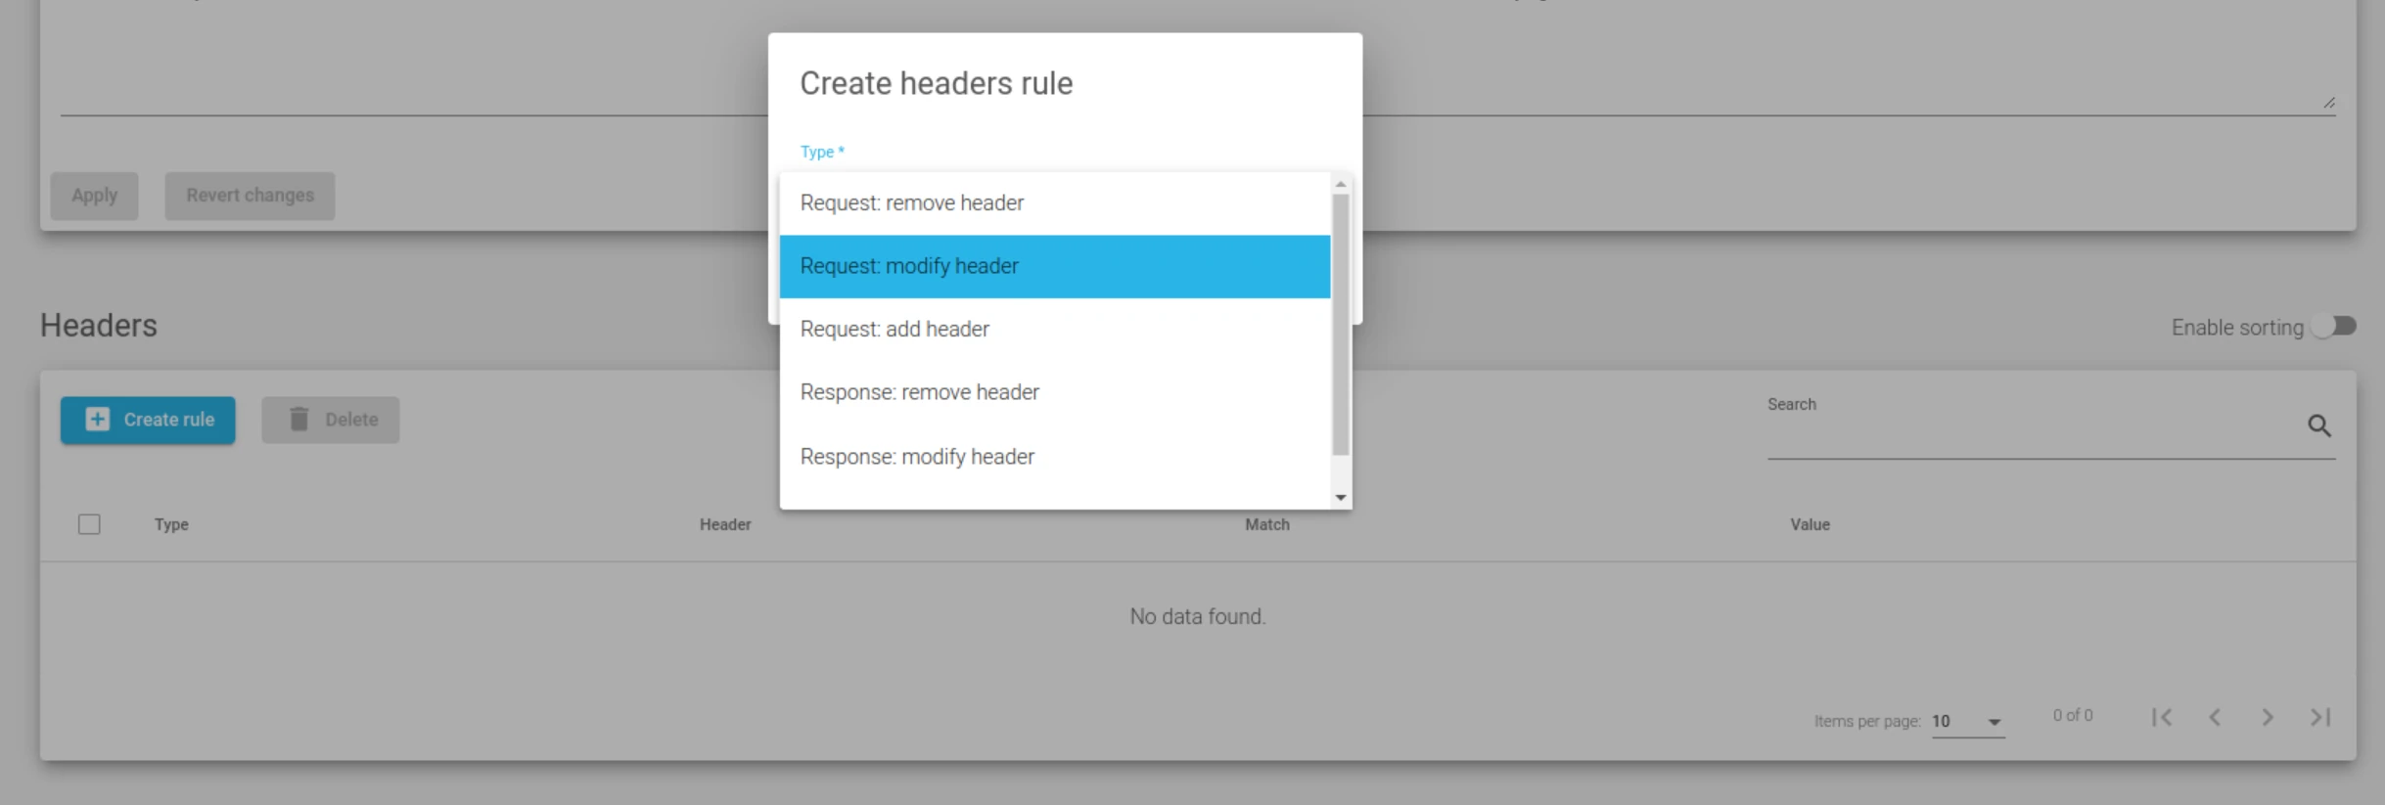The image size is (2385, 805).
Task: Click the plus icon on Create rule
Action: (x=98, y=420)
